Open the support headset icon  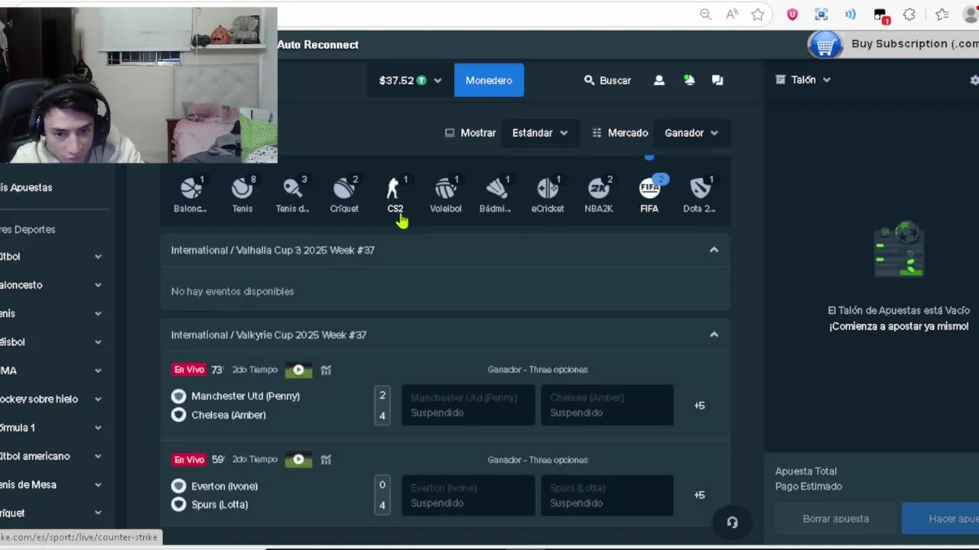[732, 522]
